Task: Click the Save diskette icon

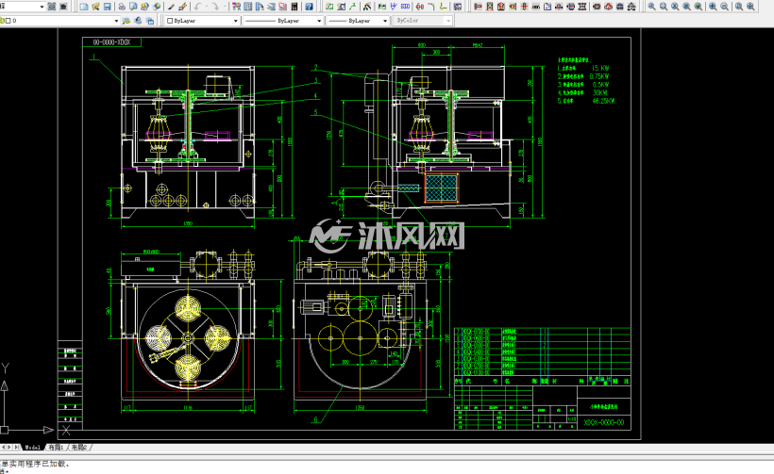Action: (107, 7)
